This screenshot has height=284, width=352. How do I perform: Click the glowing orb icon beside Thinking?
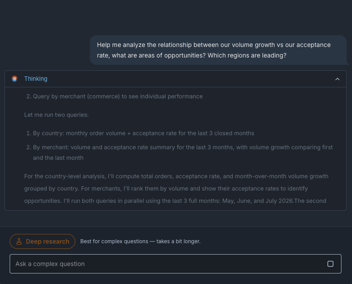tap(15, 79)
